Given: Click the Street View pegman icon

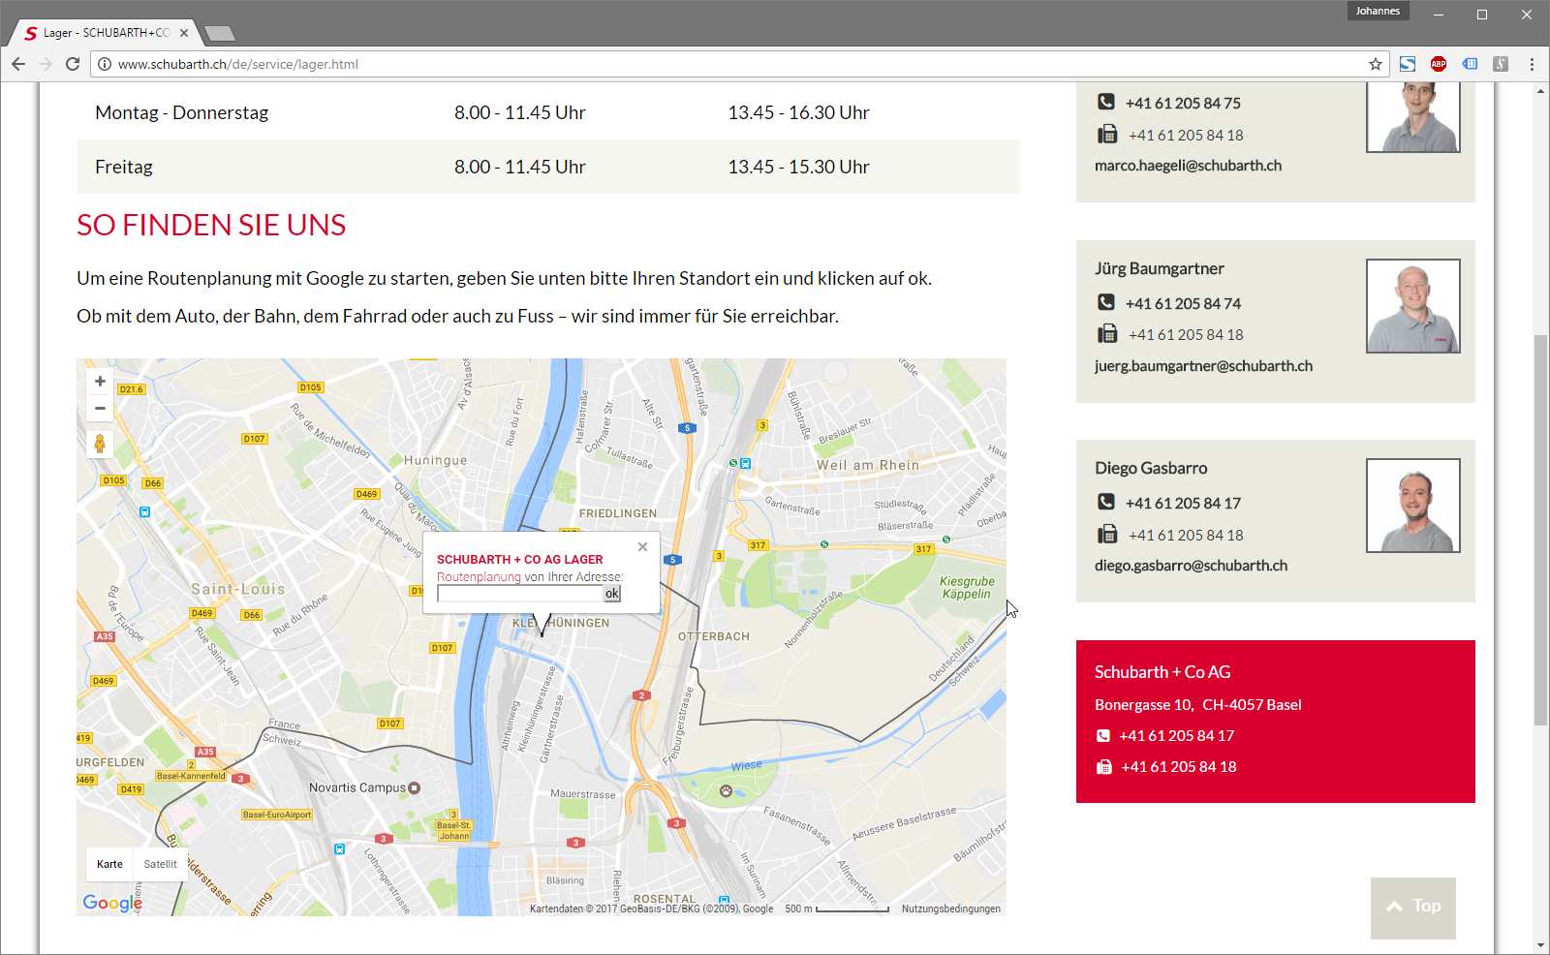Looking at the screenshot, I should pyautogui.click(x=100, y=445).
